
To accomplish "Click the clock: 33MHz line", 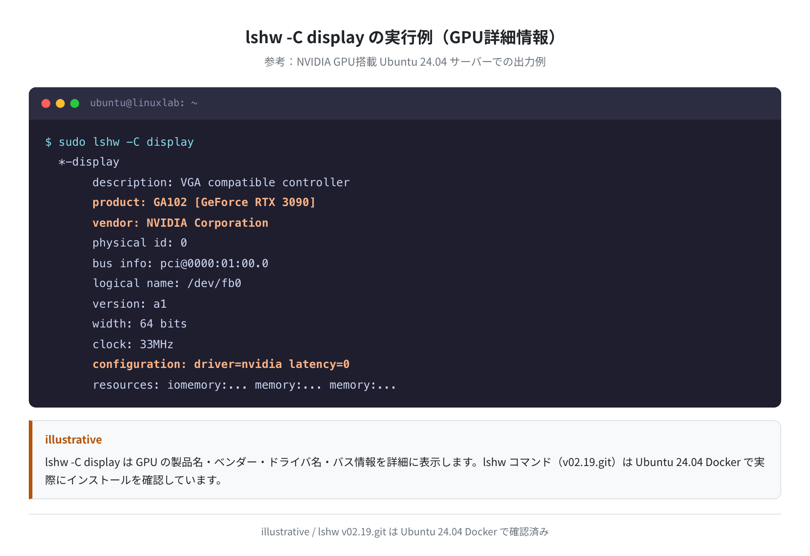I will pos(133,344).
